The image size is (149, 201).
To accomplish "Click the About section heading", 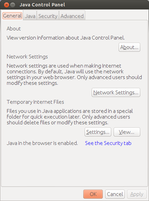I will tap(14, 29).
